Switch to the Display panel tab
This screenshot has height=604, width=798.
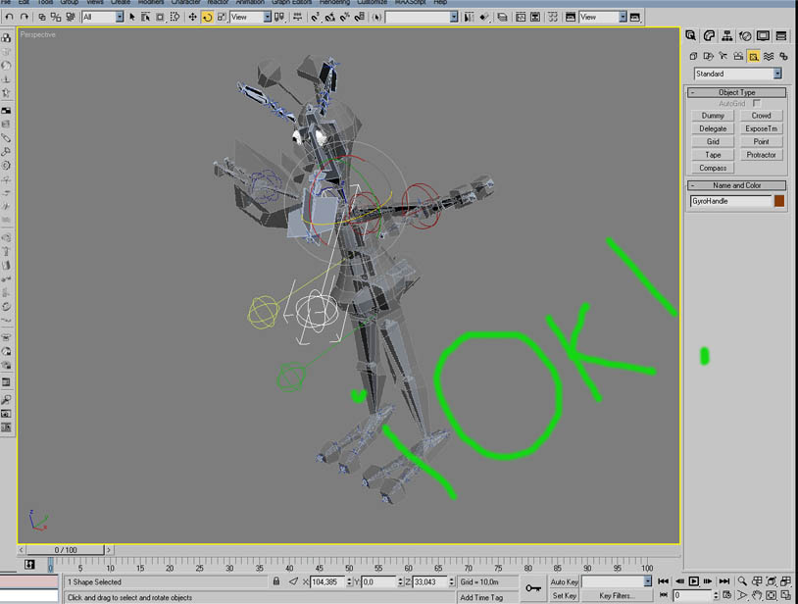coord(763,35)
